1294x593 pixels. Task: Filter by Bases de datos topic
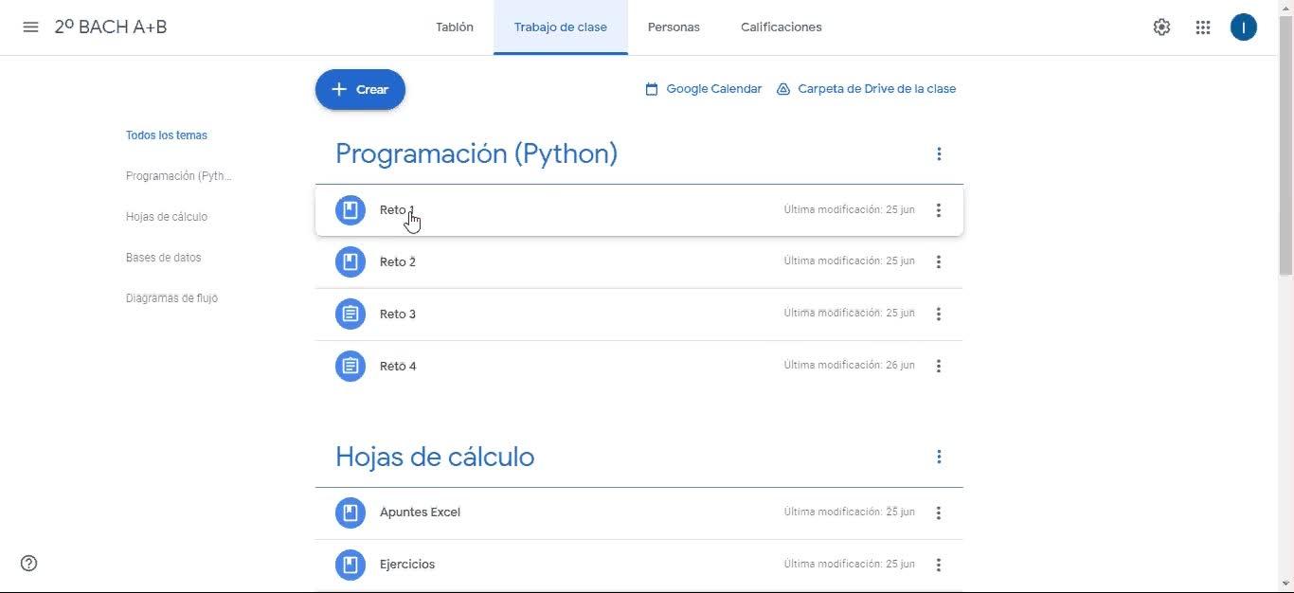point(163,258)
